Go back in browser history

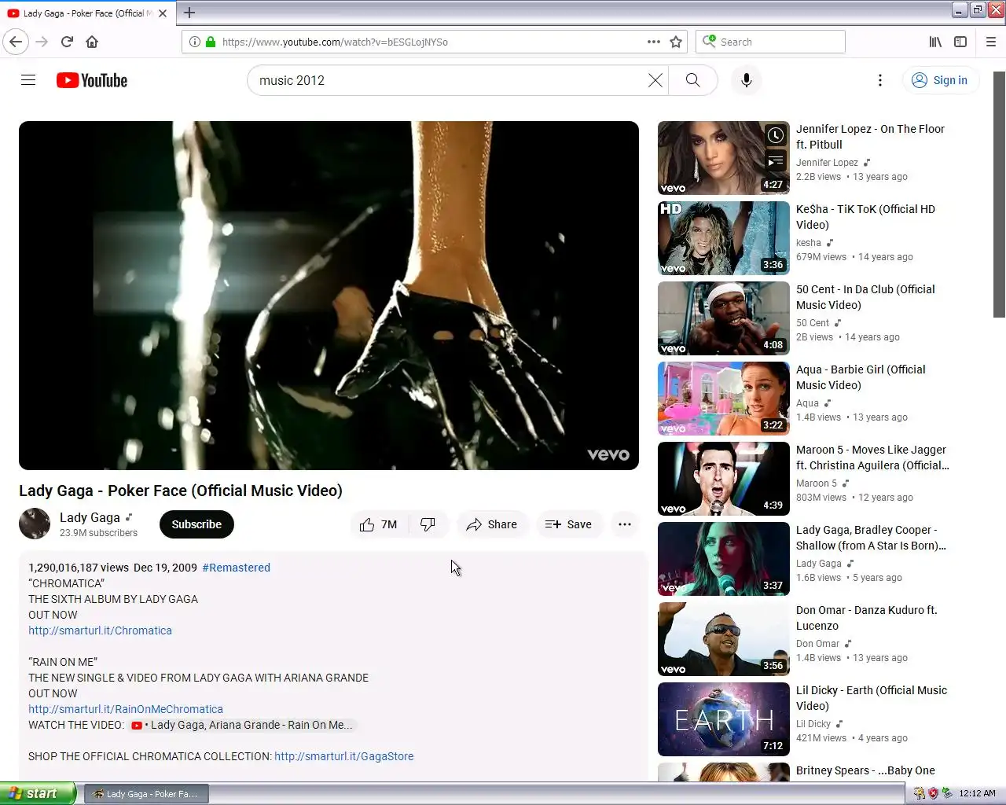coord(16,42)
